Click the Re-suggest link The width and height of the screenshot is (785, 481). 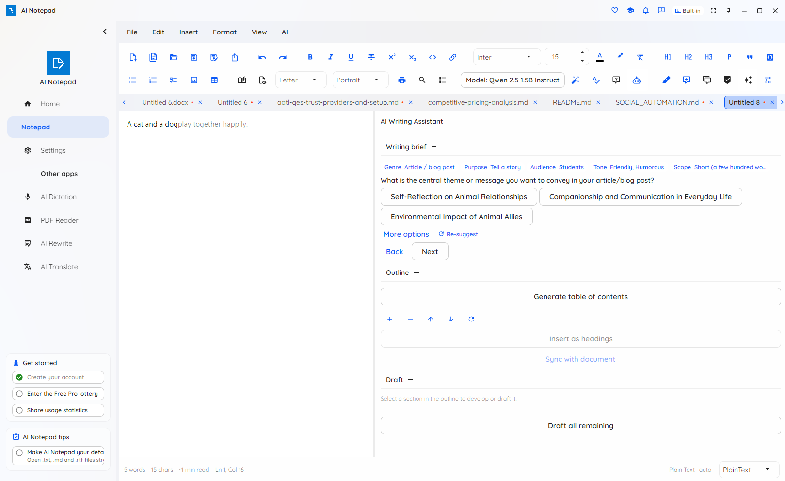pos(458,234)
